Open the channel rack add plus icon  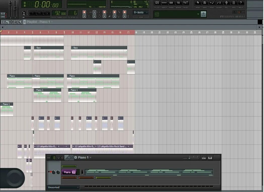[76, 158]
